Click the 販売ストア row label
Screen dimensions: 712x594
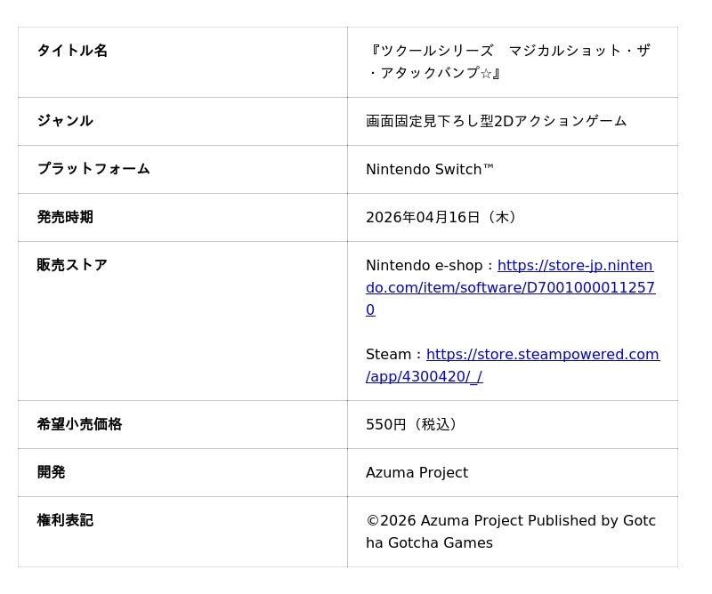(72, 265)
